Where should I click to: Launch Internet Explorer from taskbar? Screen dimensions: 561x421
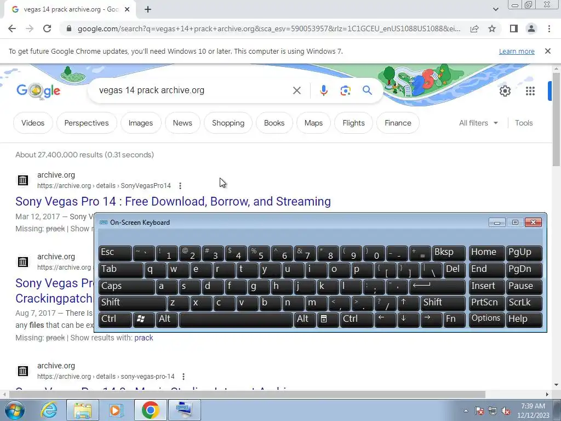click(x=49, y=410)
